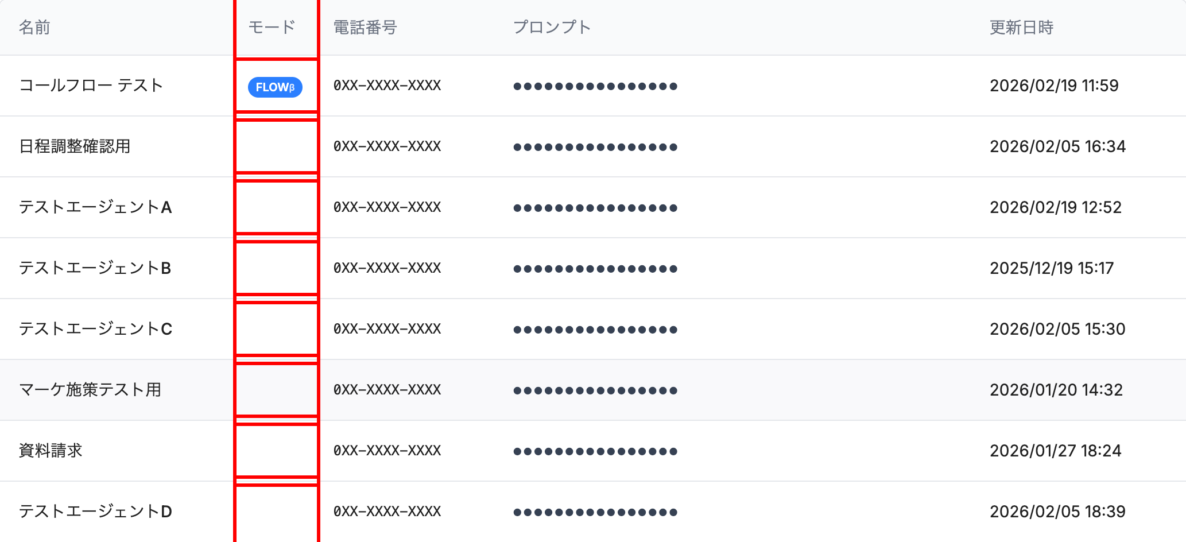Select the マーケ施策テスト用 row
Screen dimensions: 1186x542
click(x=593, y=390)
